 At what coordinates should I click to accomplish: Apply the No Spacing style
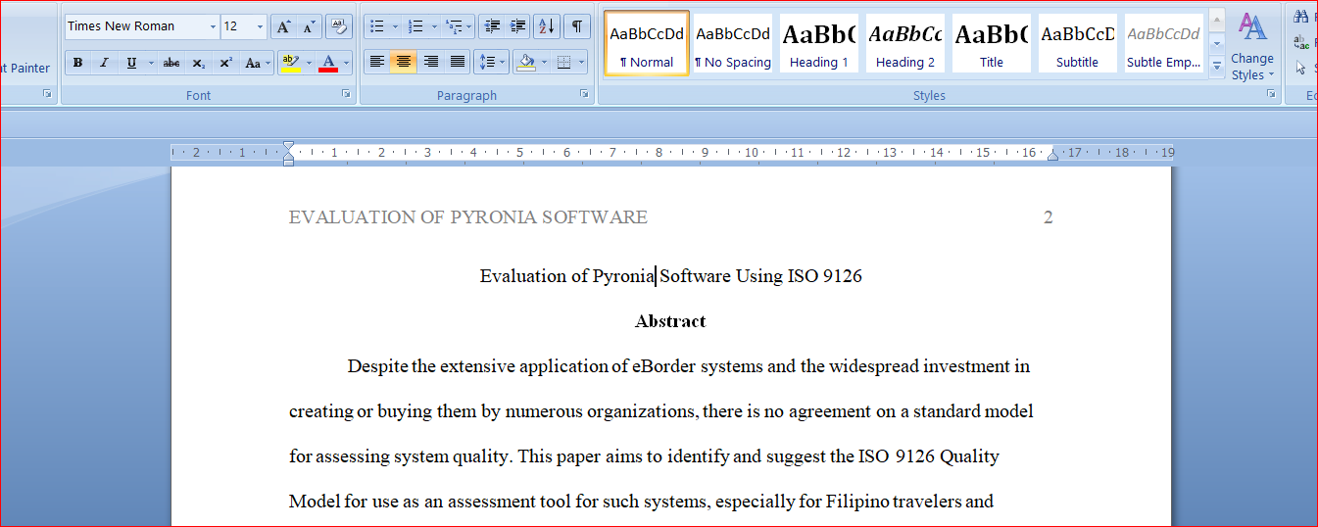click(x=733, y=42)
